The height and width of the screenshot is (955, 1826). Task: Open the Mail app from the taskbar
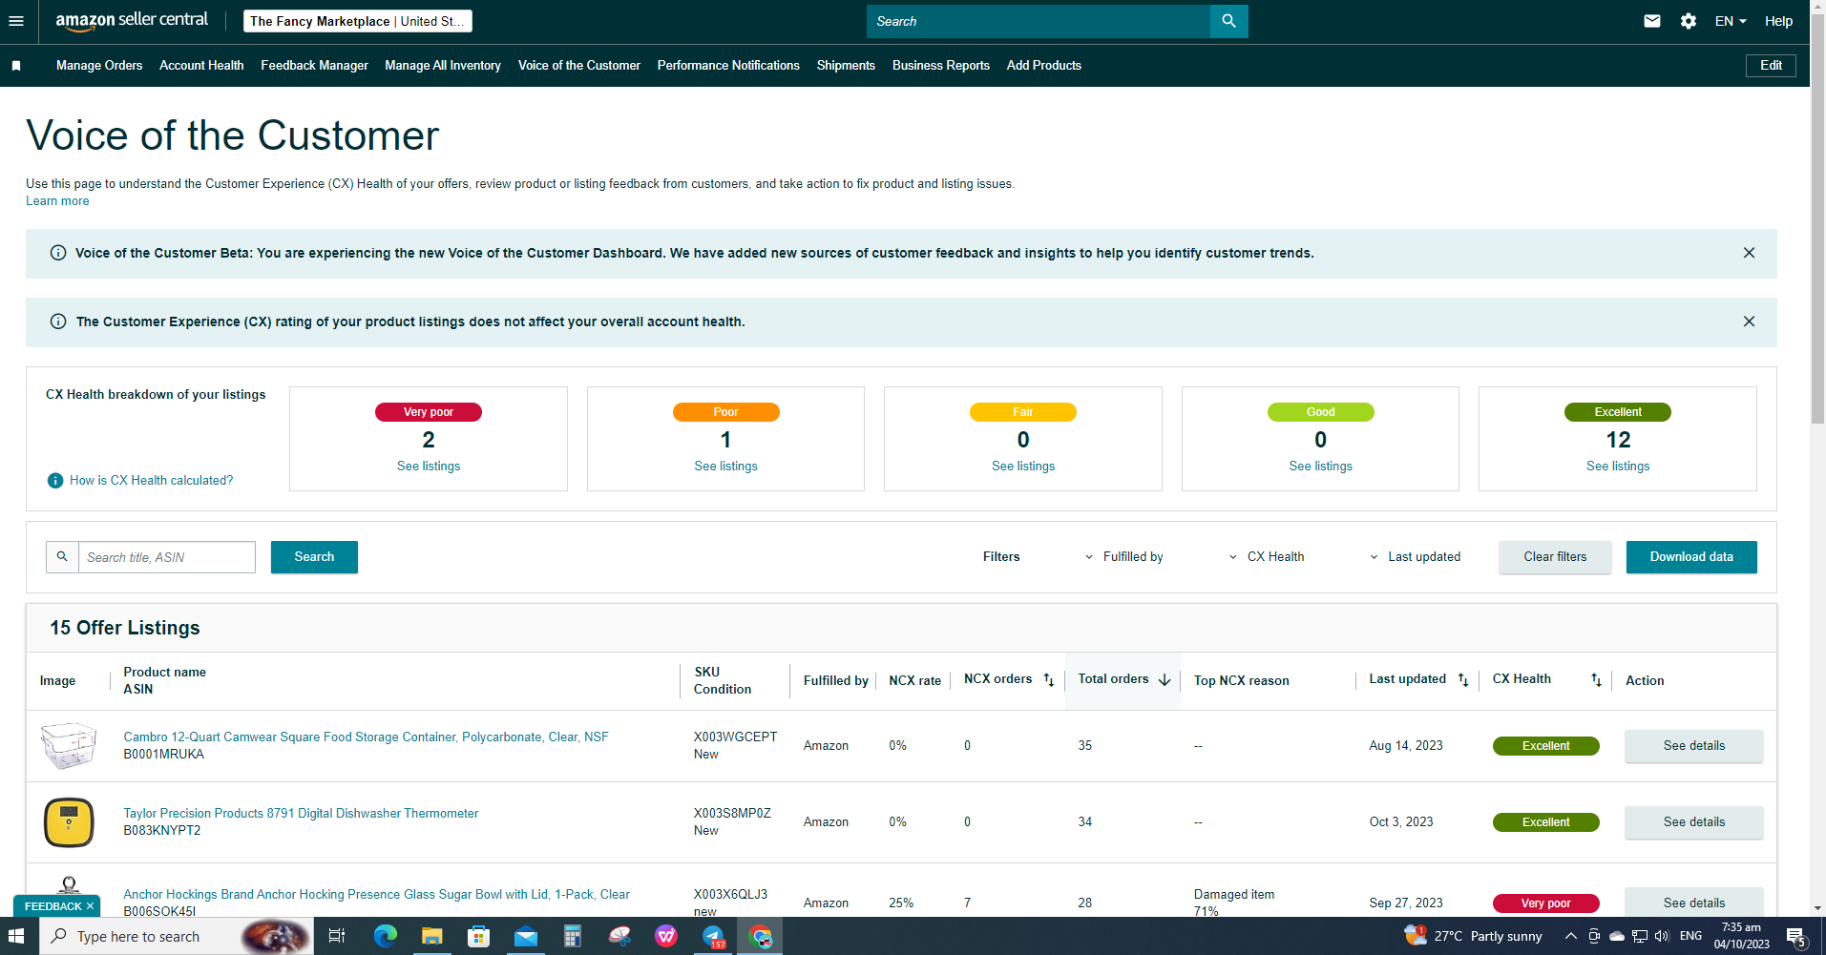click(525, 936)
